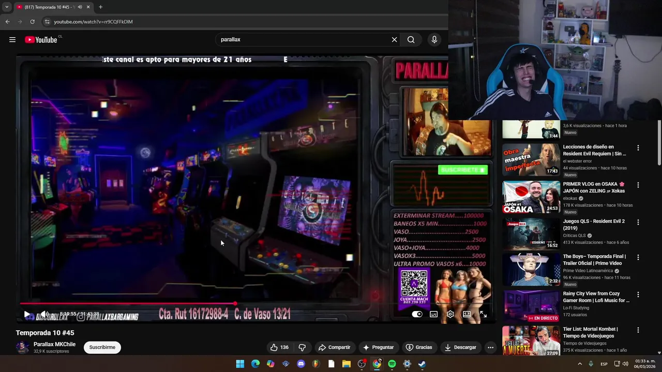Open Discord from the taskbar
This screenshot has width=662, height=372.
(301, 364)
